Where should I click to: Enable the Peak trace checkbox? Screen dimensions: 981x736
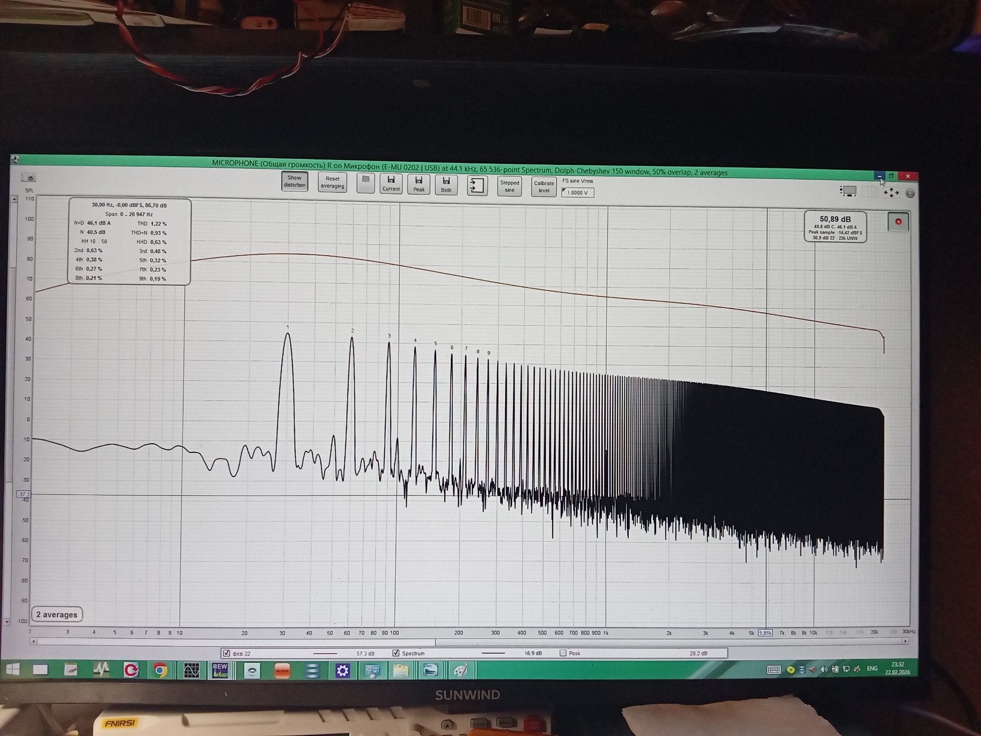[563, 653]
